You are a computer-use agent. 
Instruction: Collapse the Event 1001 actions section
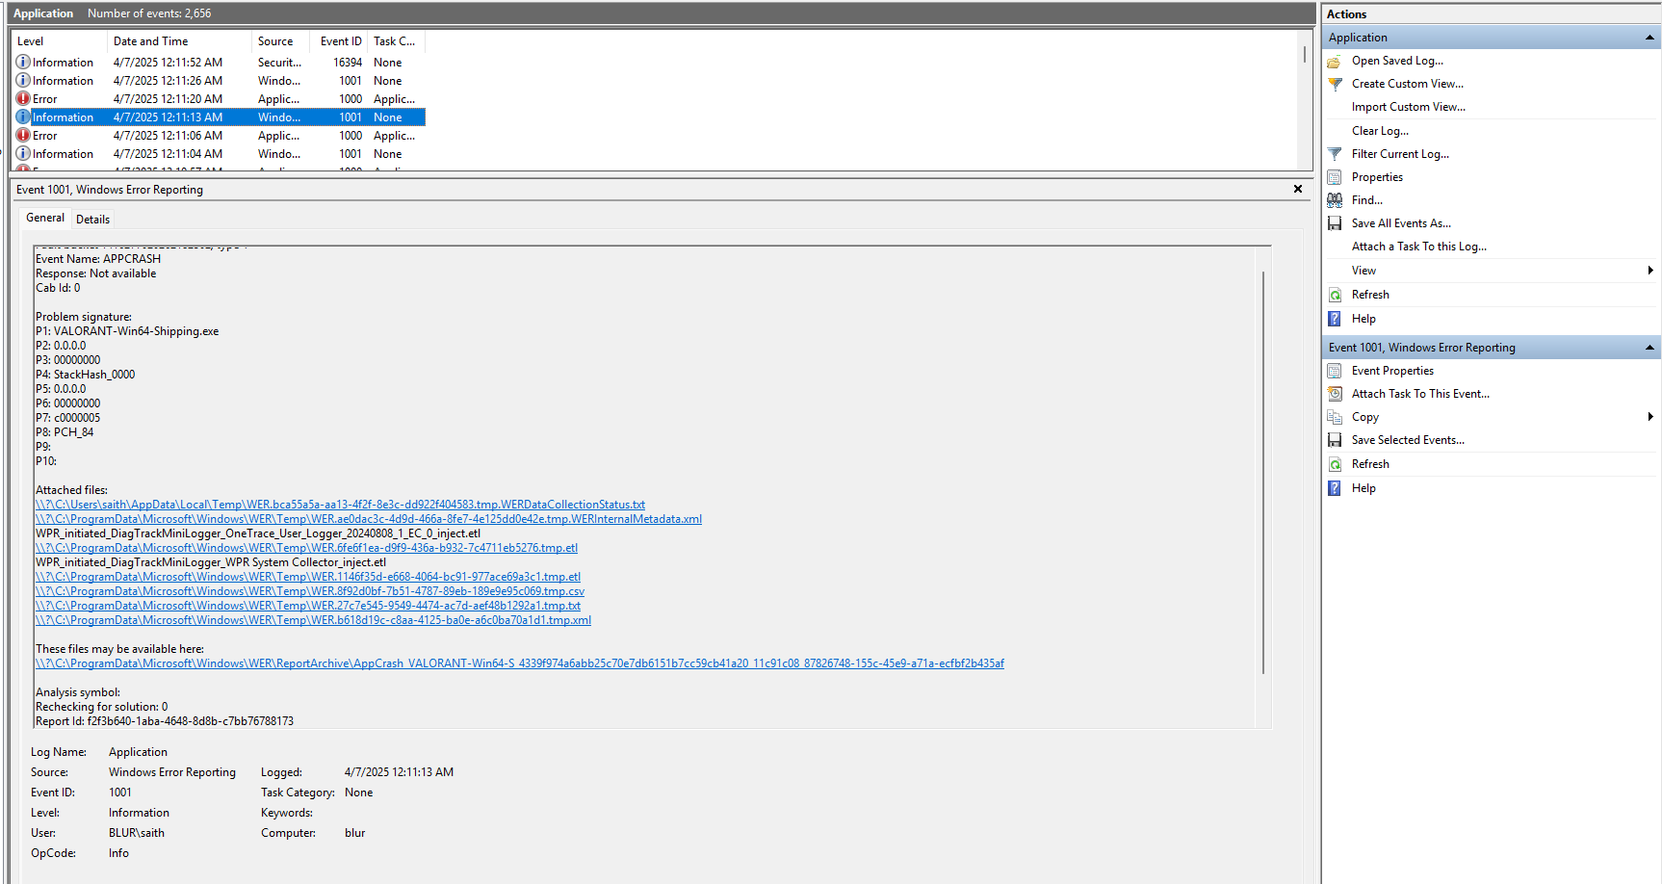(x=1649, y=348)
